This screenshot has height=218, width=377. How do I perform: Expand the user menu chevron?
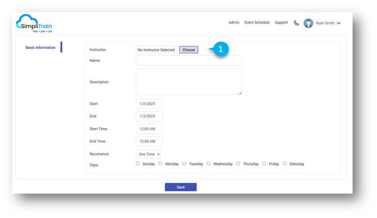pos(338,23)
